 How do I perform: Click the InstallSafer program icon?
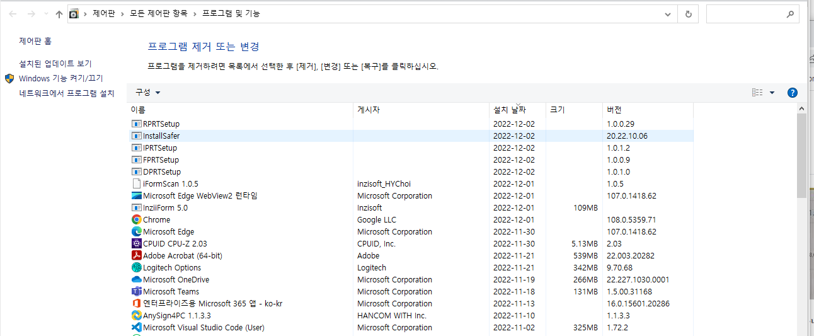pyautogui.click(x=137, y=136)
